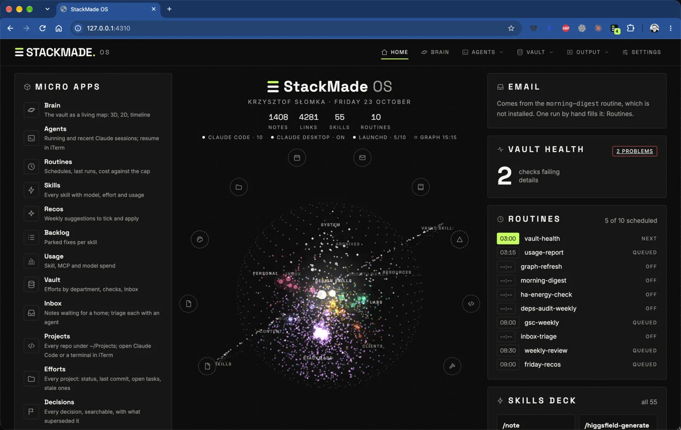Open the Routines clock icon in Micro Apps
The image size is (681, 430).
point(31,167)
